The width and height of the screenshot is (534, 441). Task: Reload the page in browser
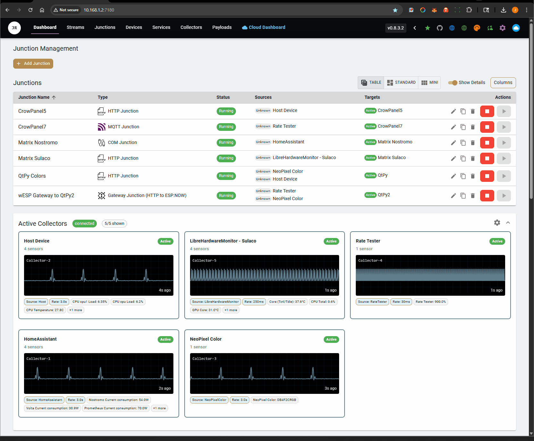click(x=30, y=10)
